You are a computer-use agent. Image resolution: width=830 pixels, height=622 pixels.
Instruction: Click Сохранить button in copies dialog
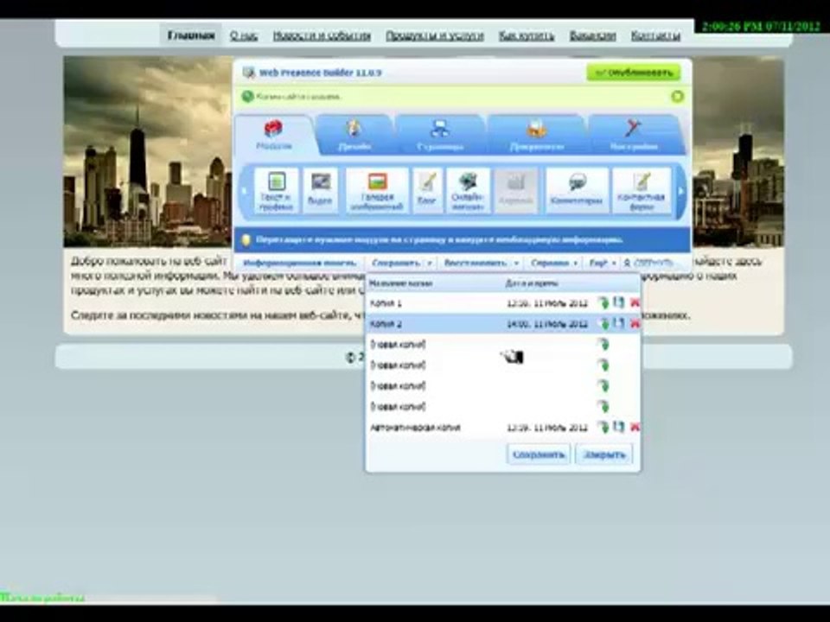(x=539, y=454)
